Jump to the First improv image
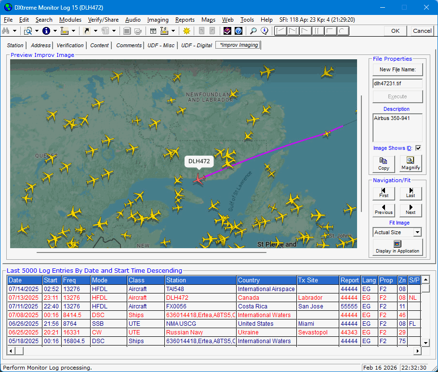The width and height of the screenshot is (438, 372). point(384,194)
